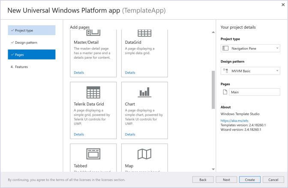Click the Navigation Pane layout icon

(225, 48)
